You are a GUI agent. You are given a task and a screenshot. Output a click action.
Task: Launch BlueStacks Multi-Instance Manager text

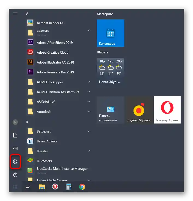[x=62, y=169]
